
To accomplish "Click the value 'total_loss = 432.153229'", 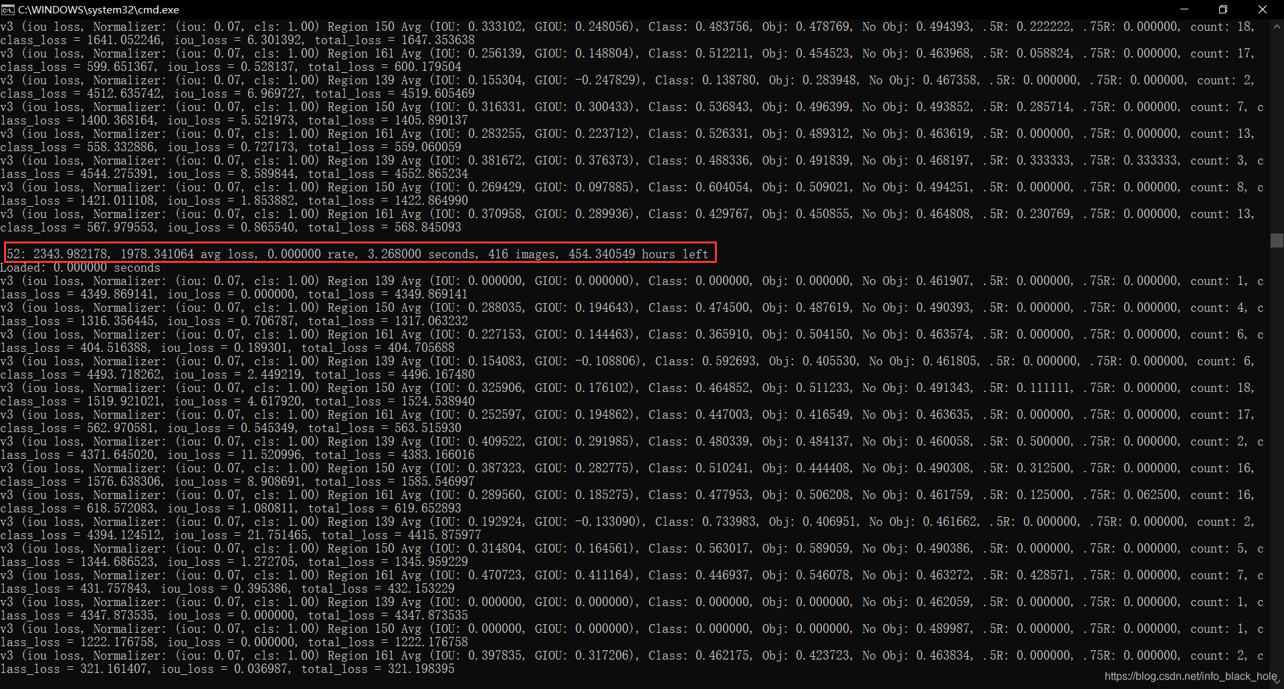I will [378, 589].
